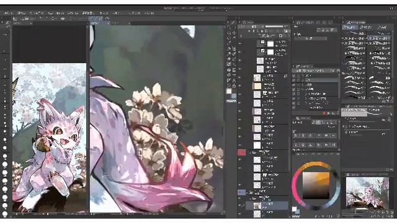Screen dimensions: 397x223
Task: Select the Operation object tool
Action: tap(229, 33)
